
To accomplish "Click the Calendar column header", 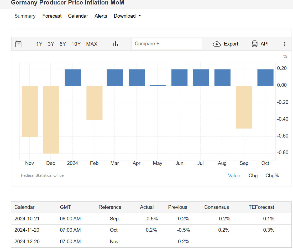I will click(x=24, y=207).
